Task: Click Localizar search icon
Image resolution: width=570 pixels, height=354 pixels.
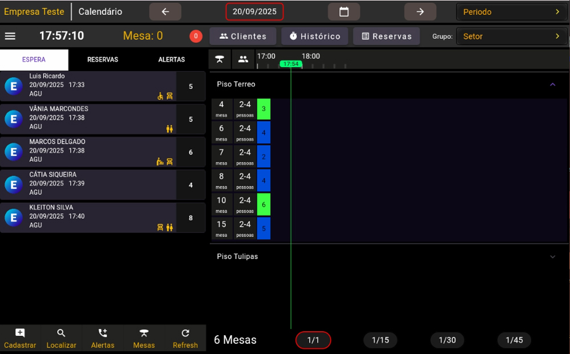Action: coord(61,339)
